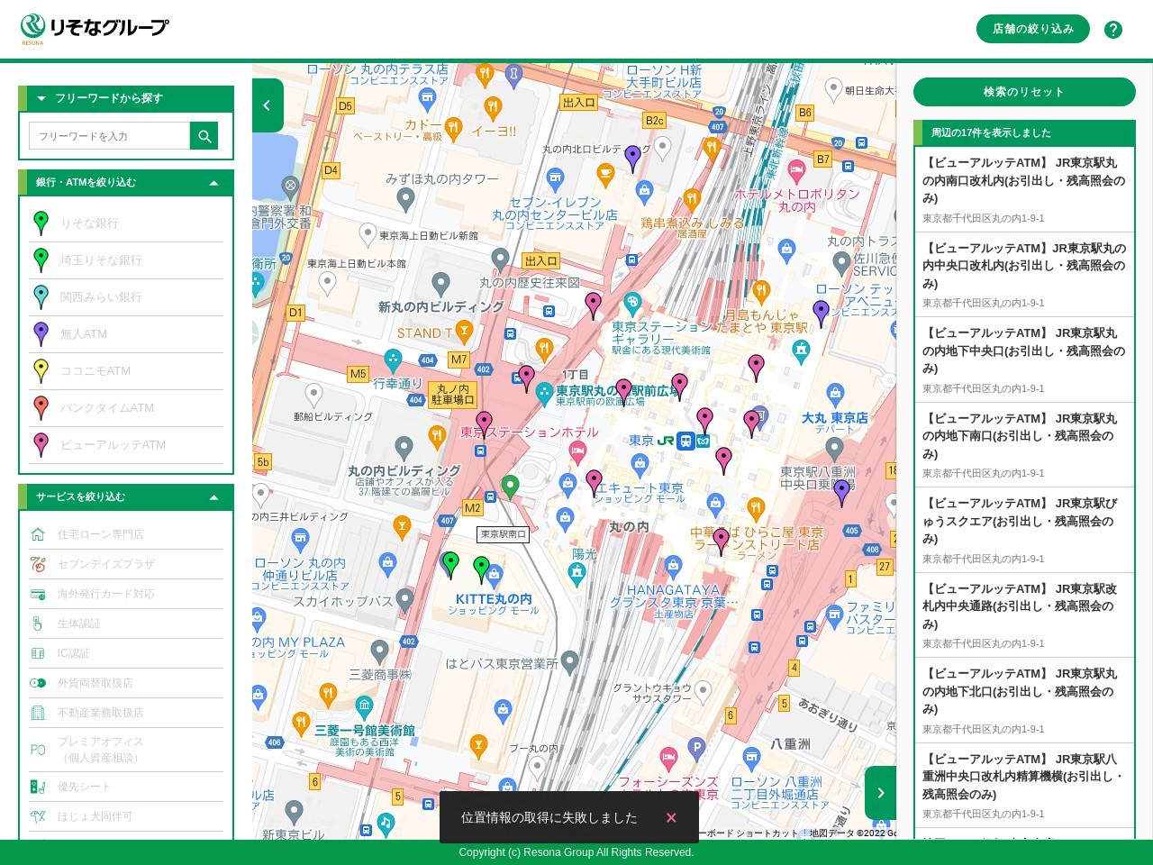Screen dimensions: 1153x865
Task: Toggle the 住宅ローン専門店 service filter
Action: pyautogui.click(x=126, y=534)
